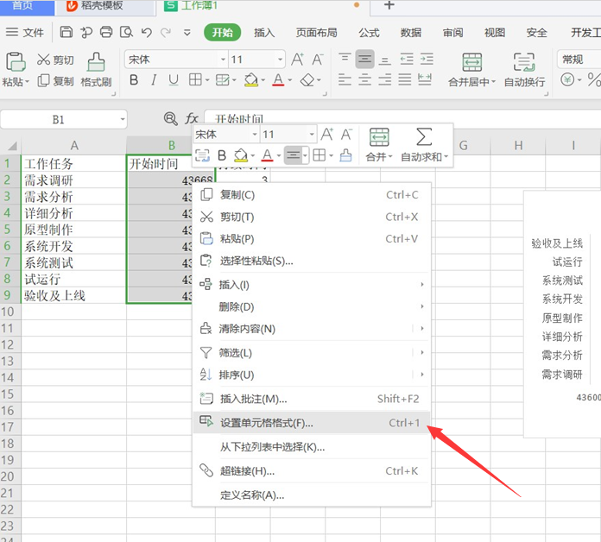
Task: Switch to the 页面布局 ribbon tab
Action: pos(316,33)
